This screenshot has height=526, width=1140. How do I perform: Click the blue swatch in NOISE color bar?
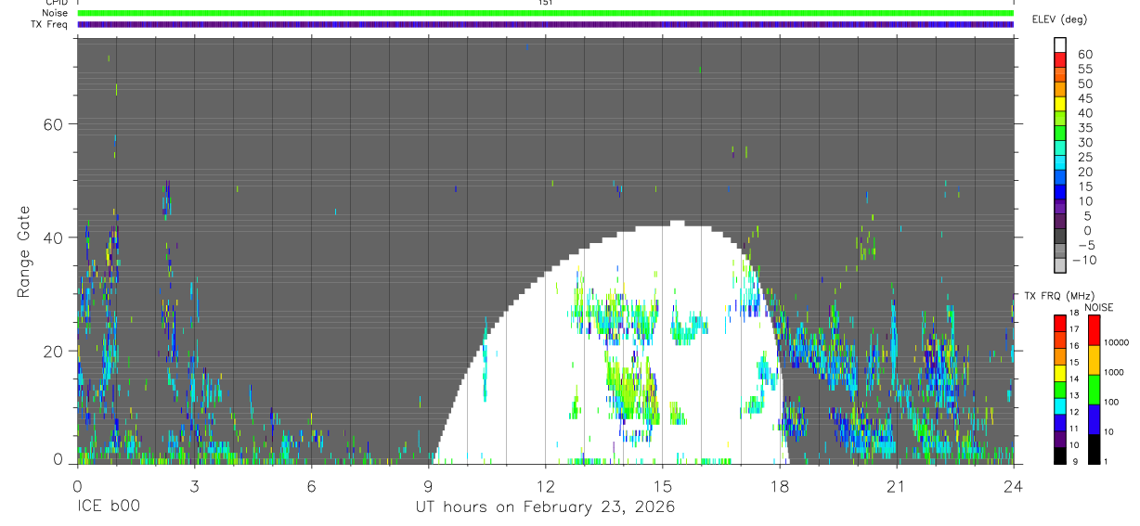coord(1094,418)
